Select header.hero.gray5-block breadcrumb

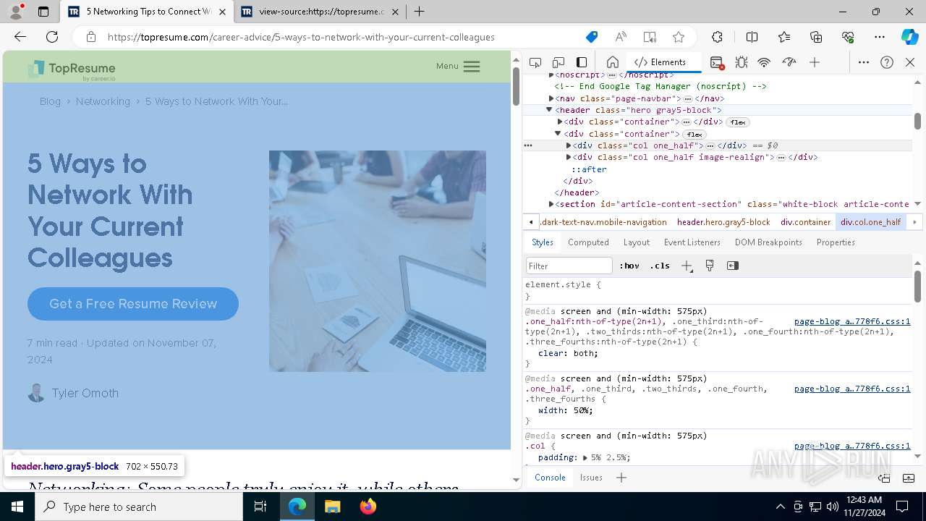tap(723, 222)
